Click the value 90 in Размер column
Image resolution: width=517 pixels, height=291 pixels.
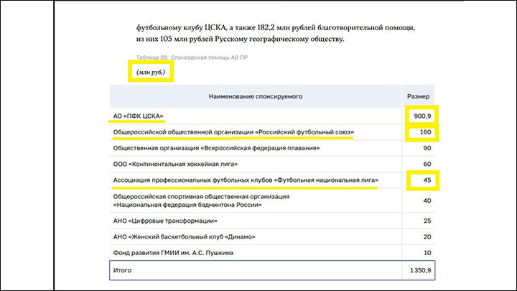[x=427, y=148]
